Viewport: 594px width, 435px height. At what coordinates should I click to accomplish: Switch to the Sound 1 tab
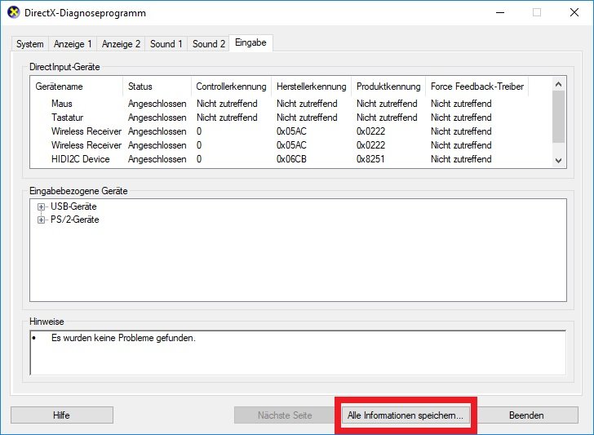[x=166, y=43]
